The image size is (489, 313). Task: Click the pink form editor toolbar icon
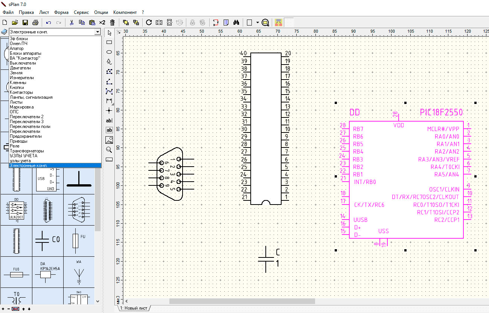(x=278, y=23)
